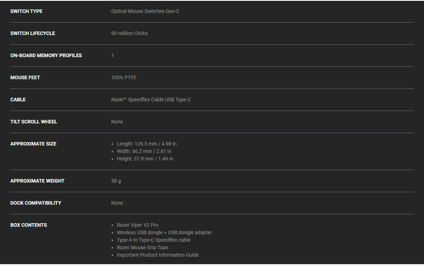
Task: Click the Width 66.2 mm list item
Action: 144,151
